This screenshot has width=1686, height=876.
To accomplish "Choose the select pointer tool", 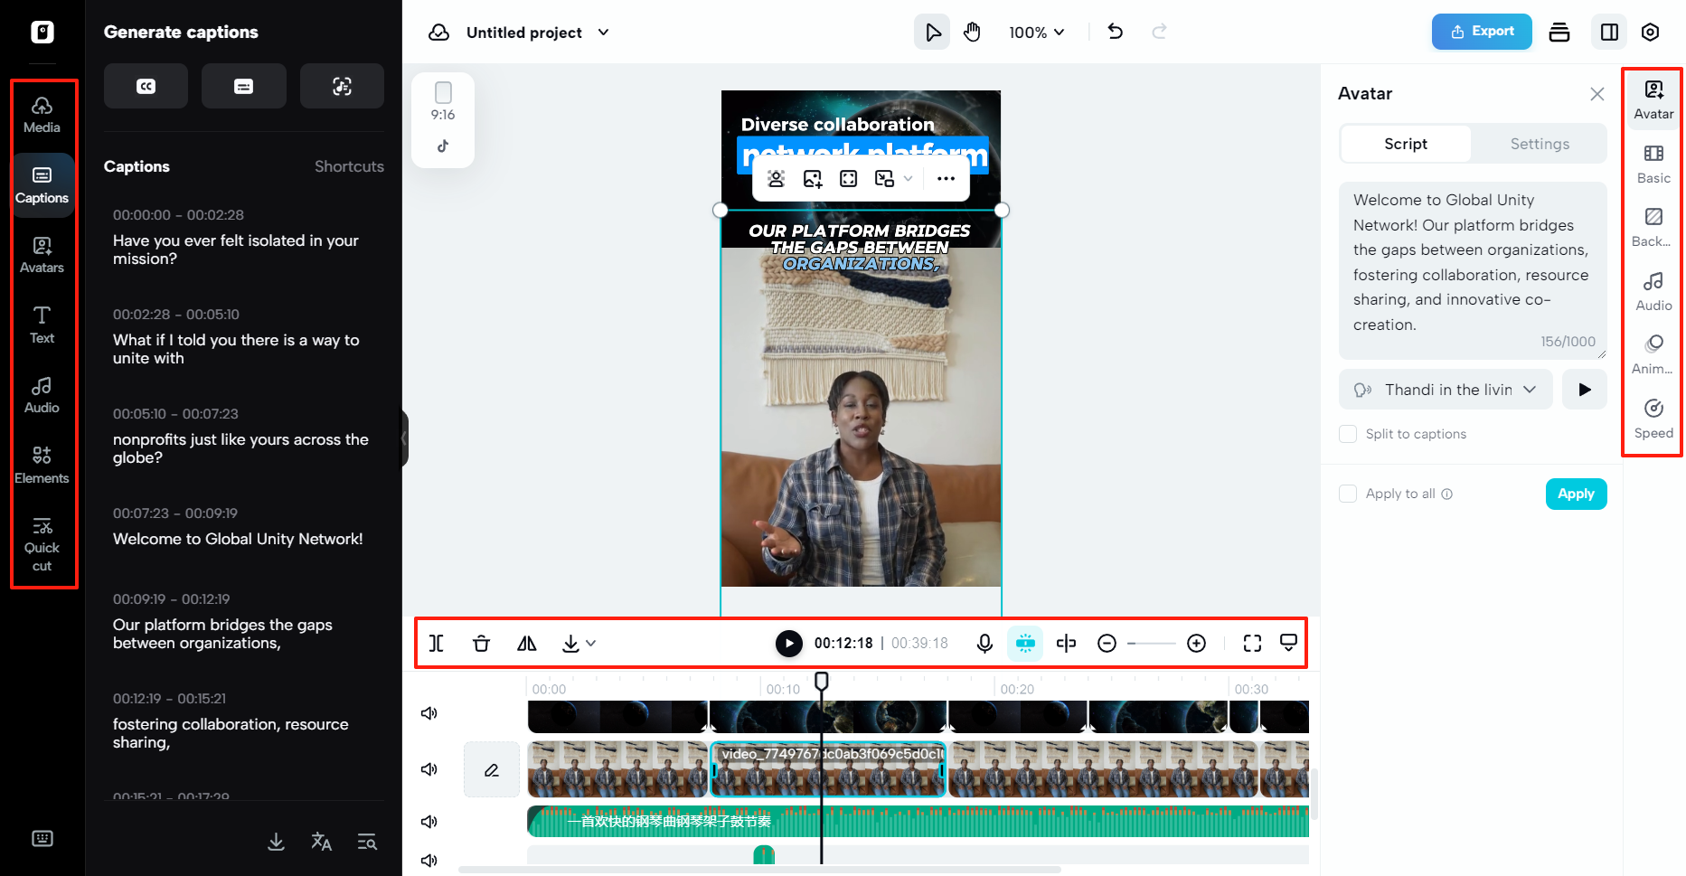I will (x=932, y=33).
